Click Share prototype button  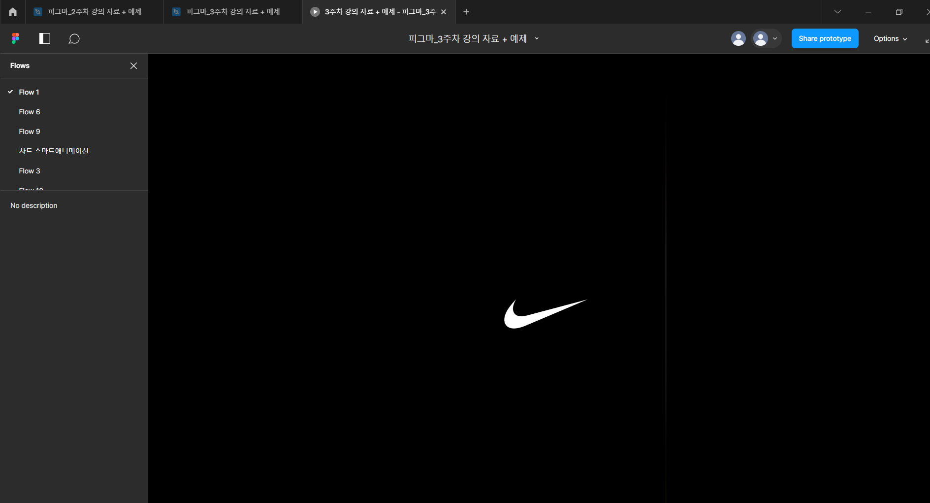coord(825,38)
